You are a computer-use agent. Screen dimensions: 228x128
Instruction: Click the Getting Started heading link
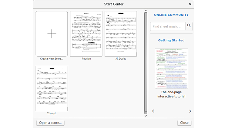tap(171, 40)
